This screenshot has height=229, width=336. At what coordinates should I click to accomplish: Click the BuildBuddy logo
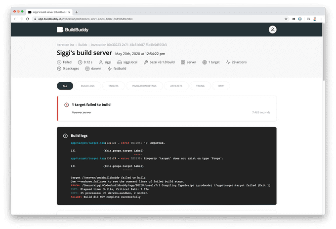click(73, 30)
